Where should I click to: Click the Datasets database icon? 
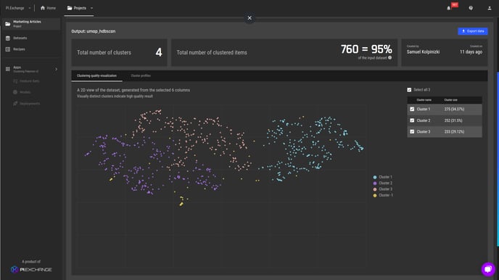8,38
